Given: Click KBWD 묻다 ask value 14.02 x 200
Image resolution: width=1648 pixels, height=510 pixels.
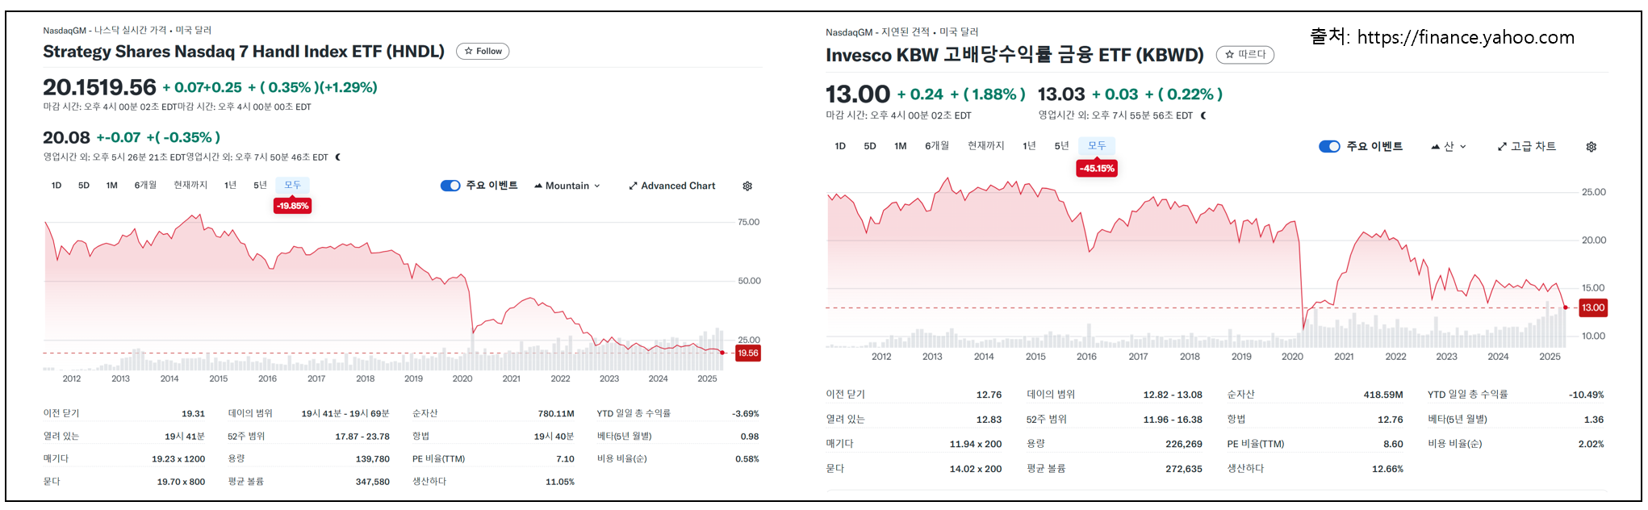Looking at the screenshot, I should tap(976, 469).
